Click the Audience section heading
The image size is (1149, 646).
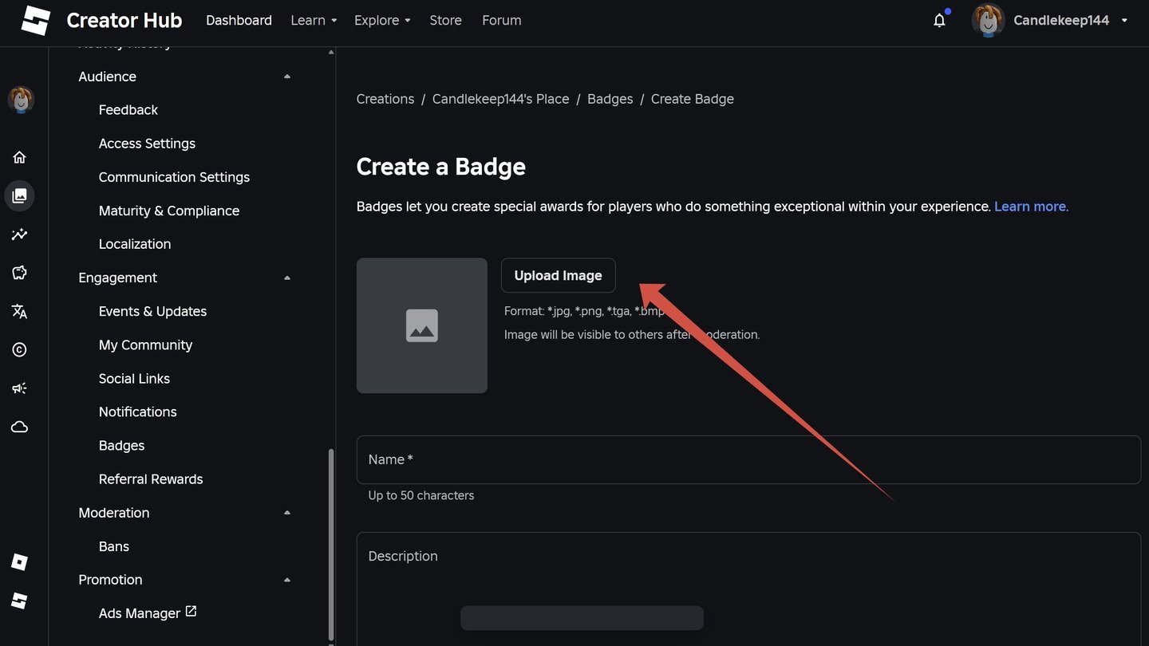108,77
